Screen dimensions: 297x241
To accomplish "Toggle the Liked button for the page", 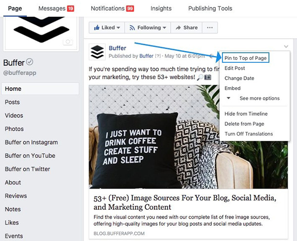I will point(106,28).
